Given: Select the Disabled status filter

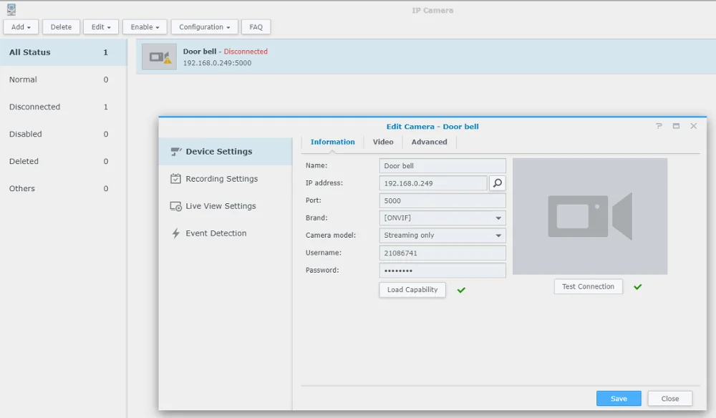Looking at the screenshot, I should 64,134.
